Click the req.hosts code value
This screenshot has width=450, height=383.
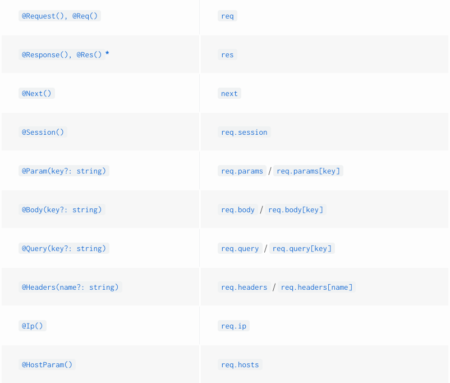pos(240,364)
